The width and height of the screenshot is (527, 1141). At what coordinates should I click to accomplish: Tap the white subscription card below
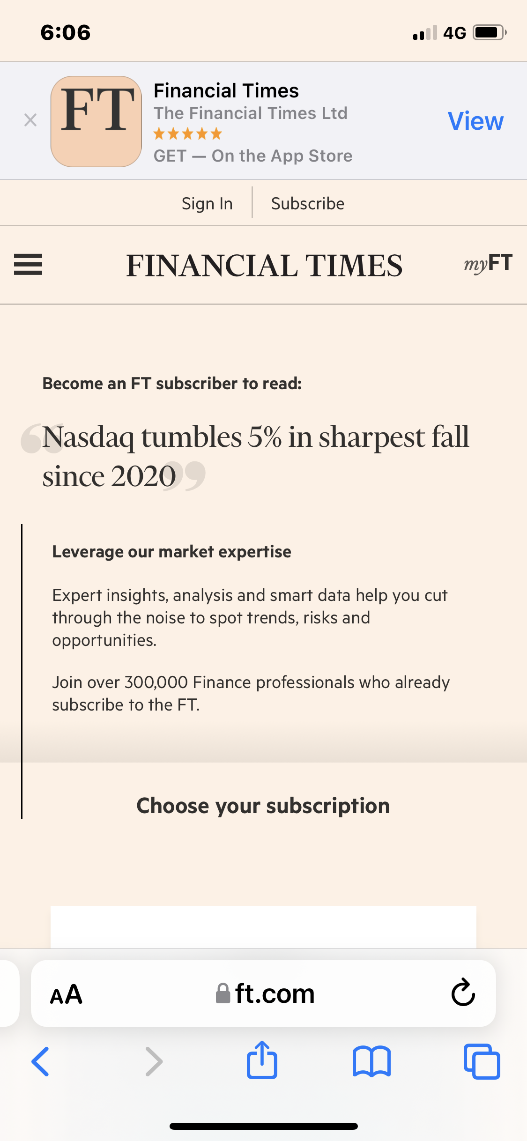click(263, 927)
